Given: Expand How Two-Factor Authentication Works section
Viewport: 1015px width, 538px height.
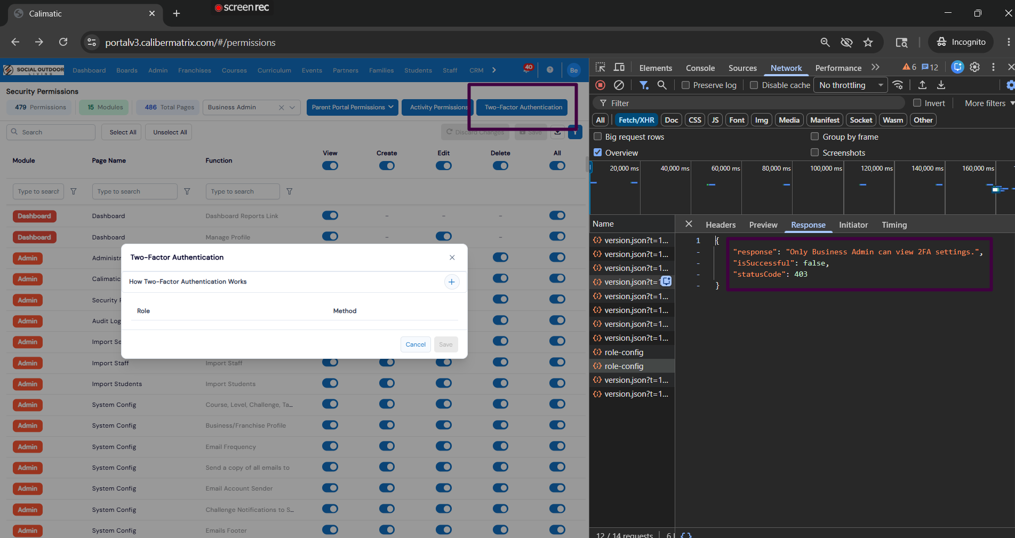Looking at the screenshot, I should tap(452, 282).
